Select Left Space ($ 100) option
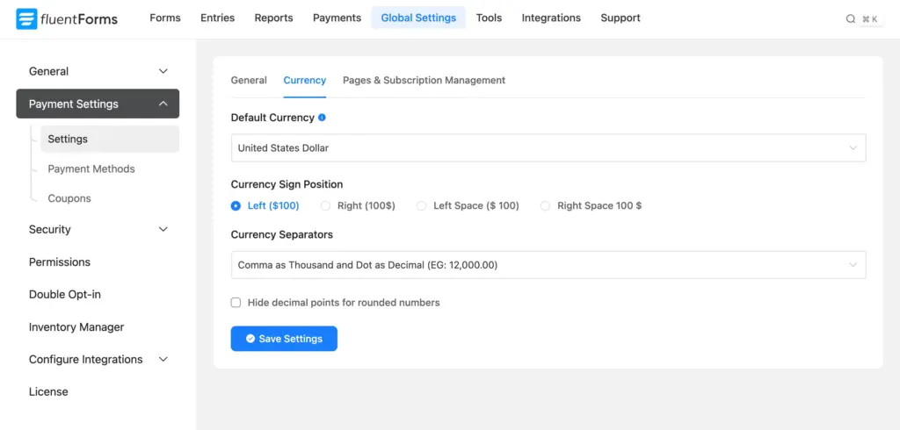 421,206
